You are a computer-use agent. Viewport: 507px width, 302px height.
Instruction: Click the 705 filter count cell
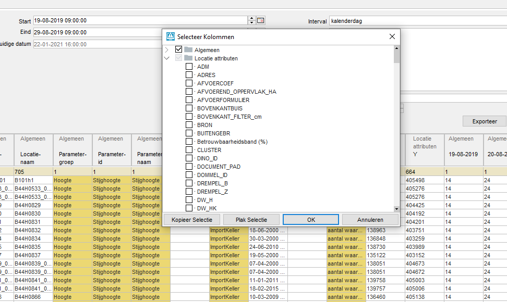(x=33, y=172)
